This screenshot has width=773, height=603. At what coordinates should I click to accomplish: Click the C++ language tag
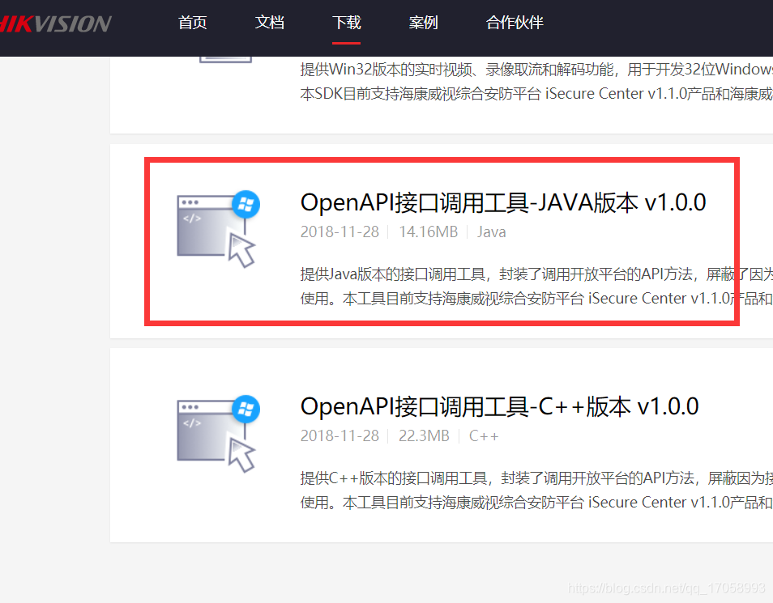(484, 436)
